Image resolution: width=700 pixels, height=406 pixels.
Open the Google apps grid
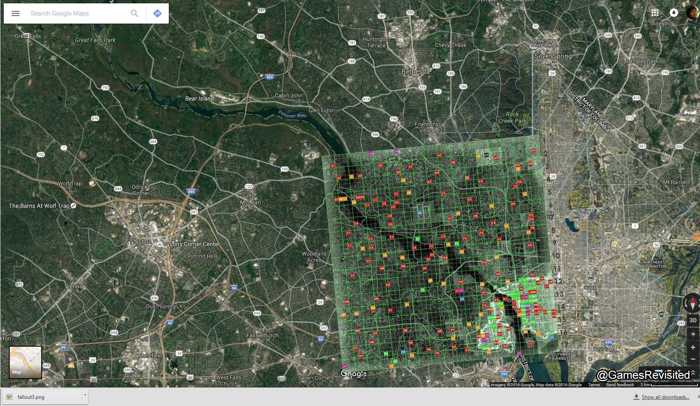click(655, 13)
